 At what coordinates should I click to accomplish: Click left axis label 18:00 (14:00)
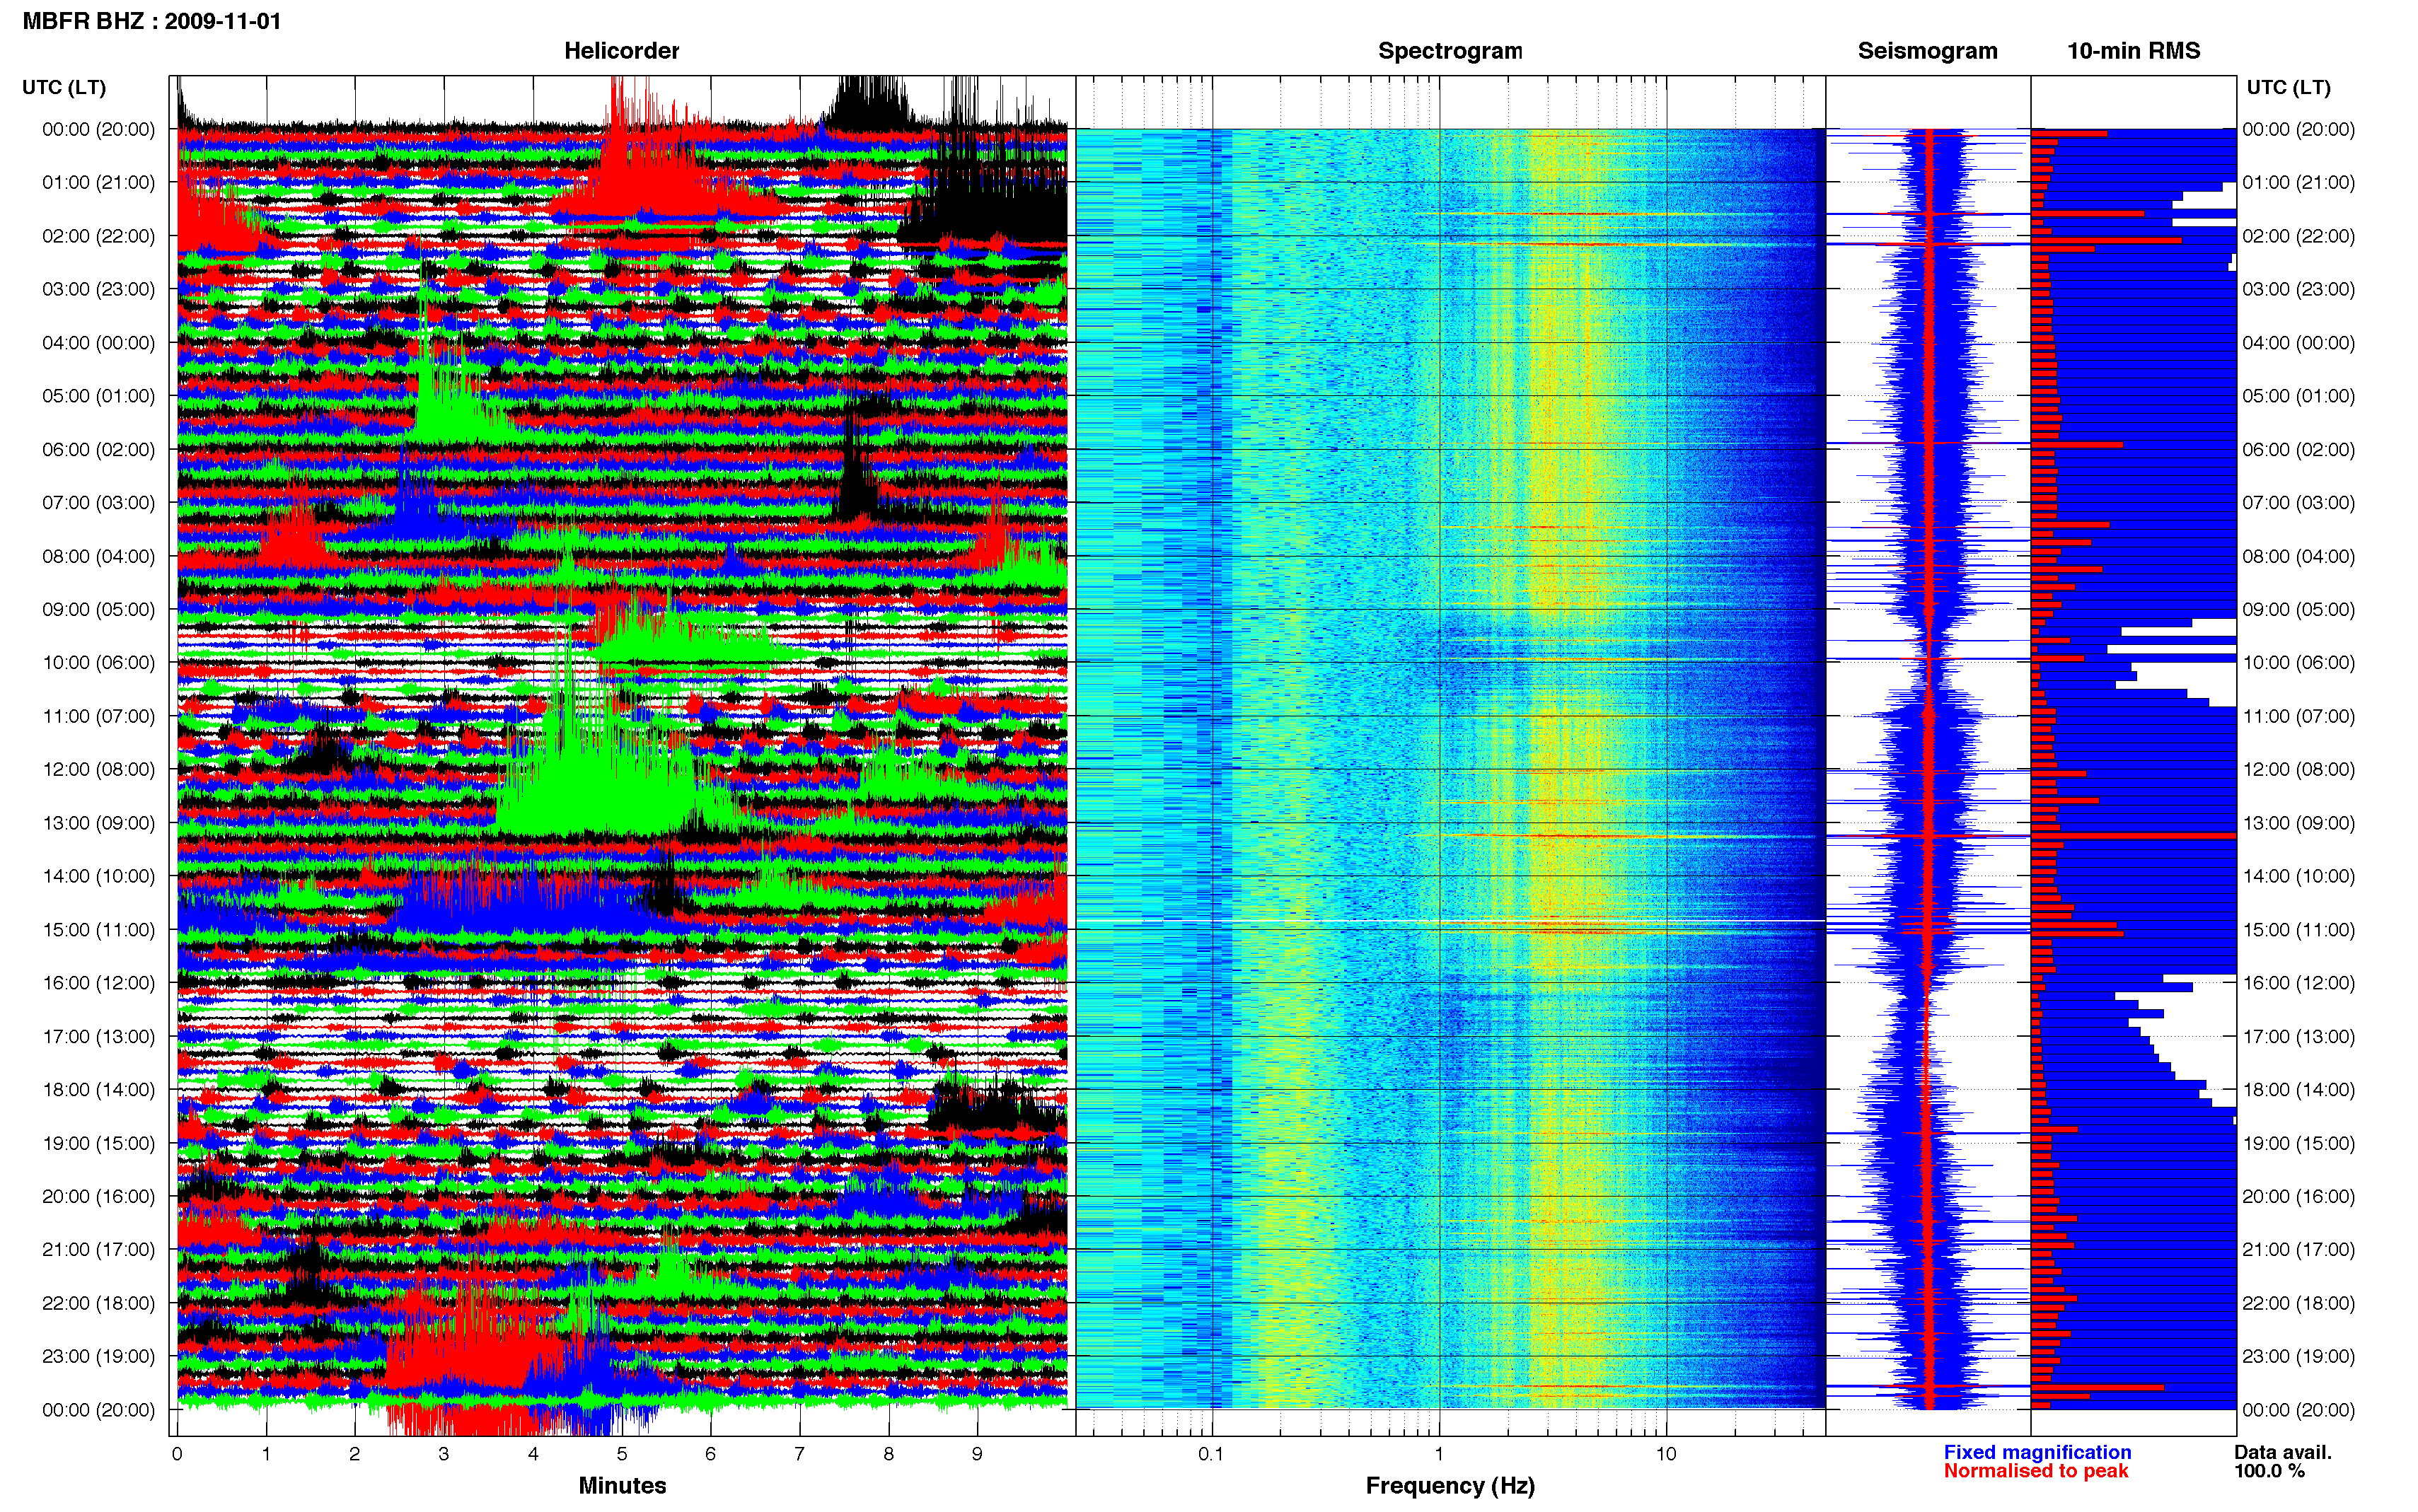point(98,1089)
